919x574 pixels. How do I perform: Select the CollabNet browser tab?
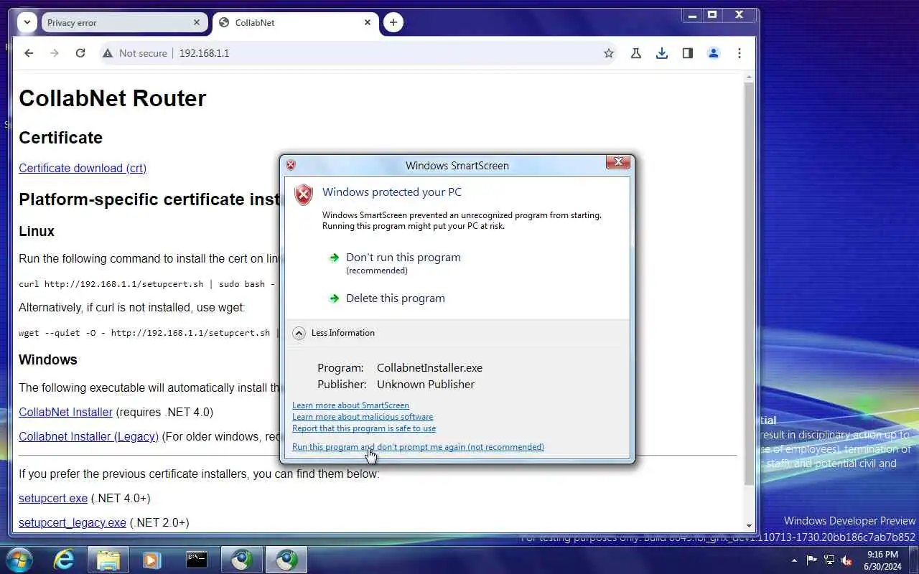click(x=294, y=22)
